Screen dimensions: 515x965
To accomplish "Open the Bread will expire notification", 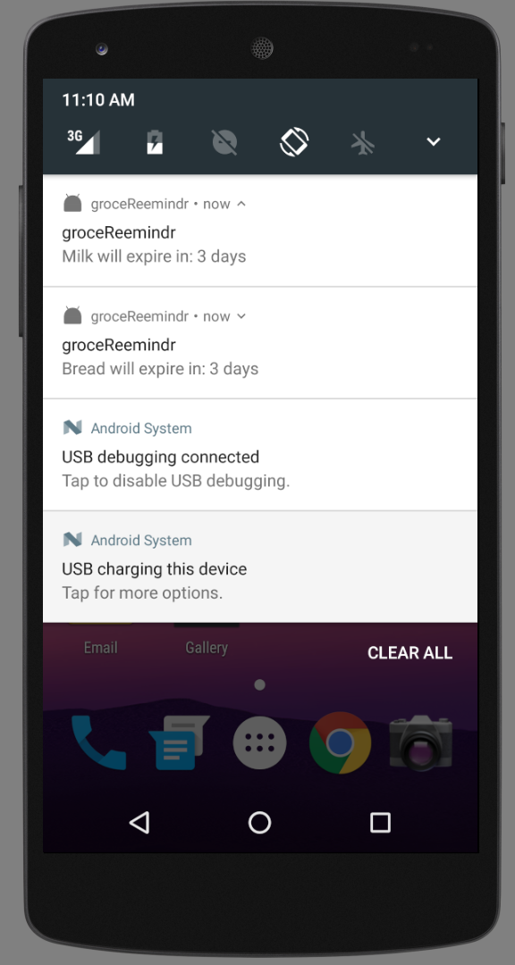I will tap(260, 343).
